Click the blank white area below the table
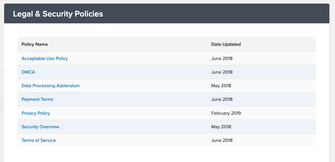Image resolution: width=335 pixels, height=162 pixels. click(x=167, y=154)
